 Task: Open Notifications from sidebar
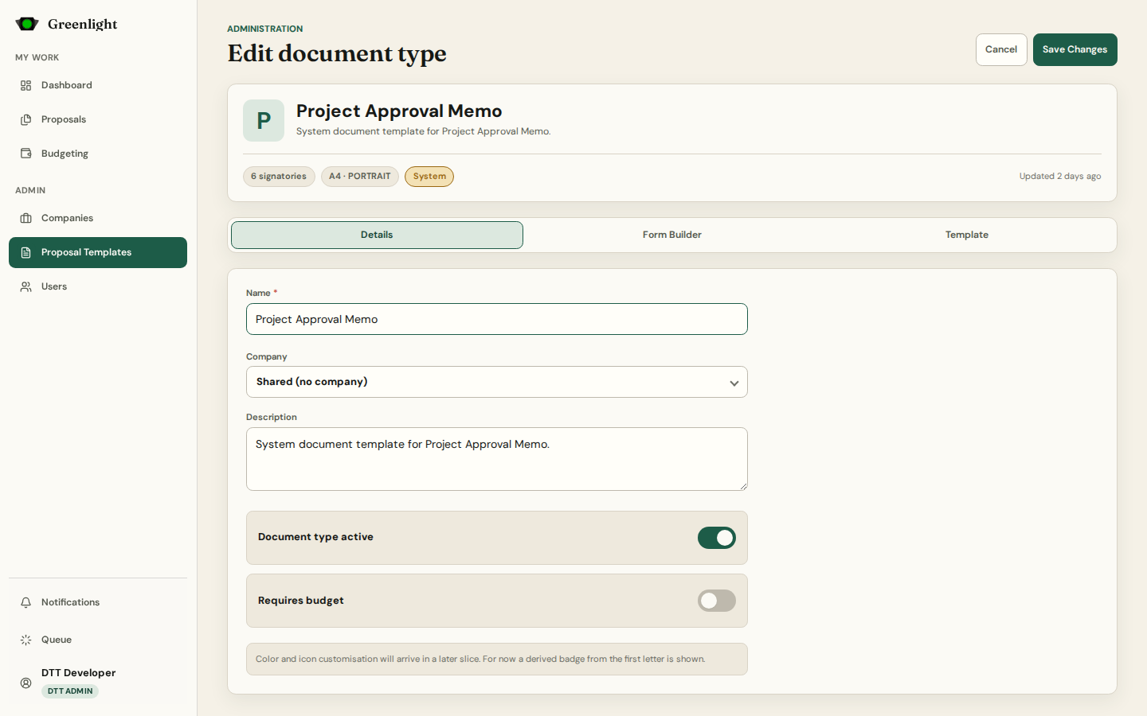[x=98, y=602]
